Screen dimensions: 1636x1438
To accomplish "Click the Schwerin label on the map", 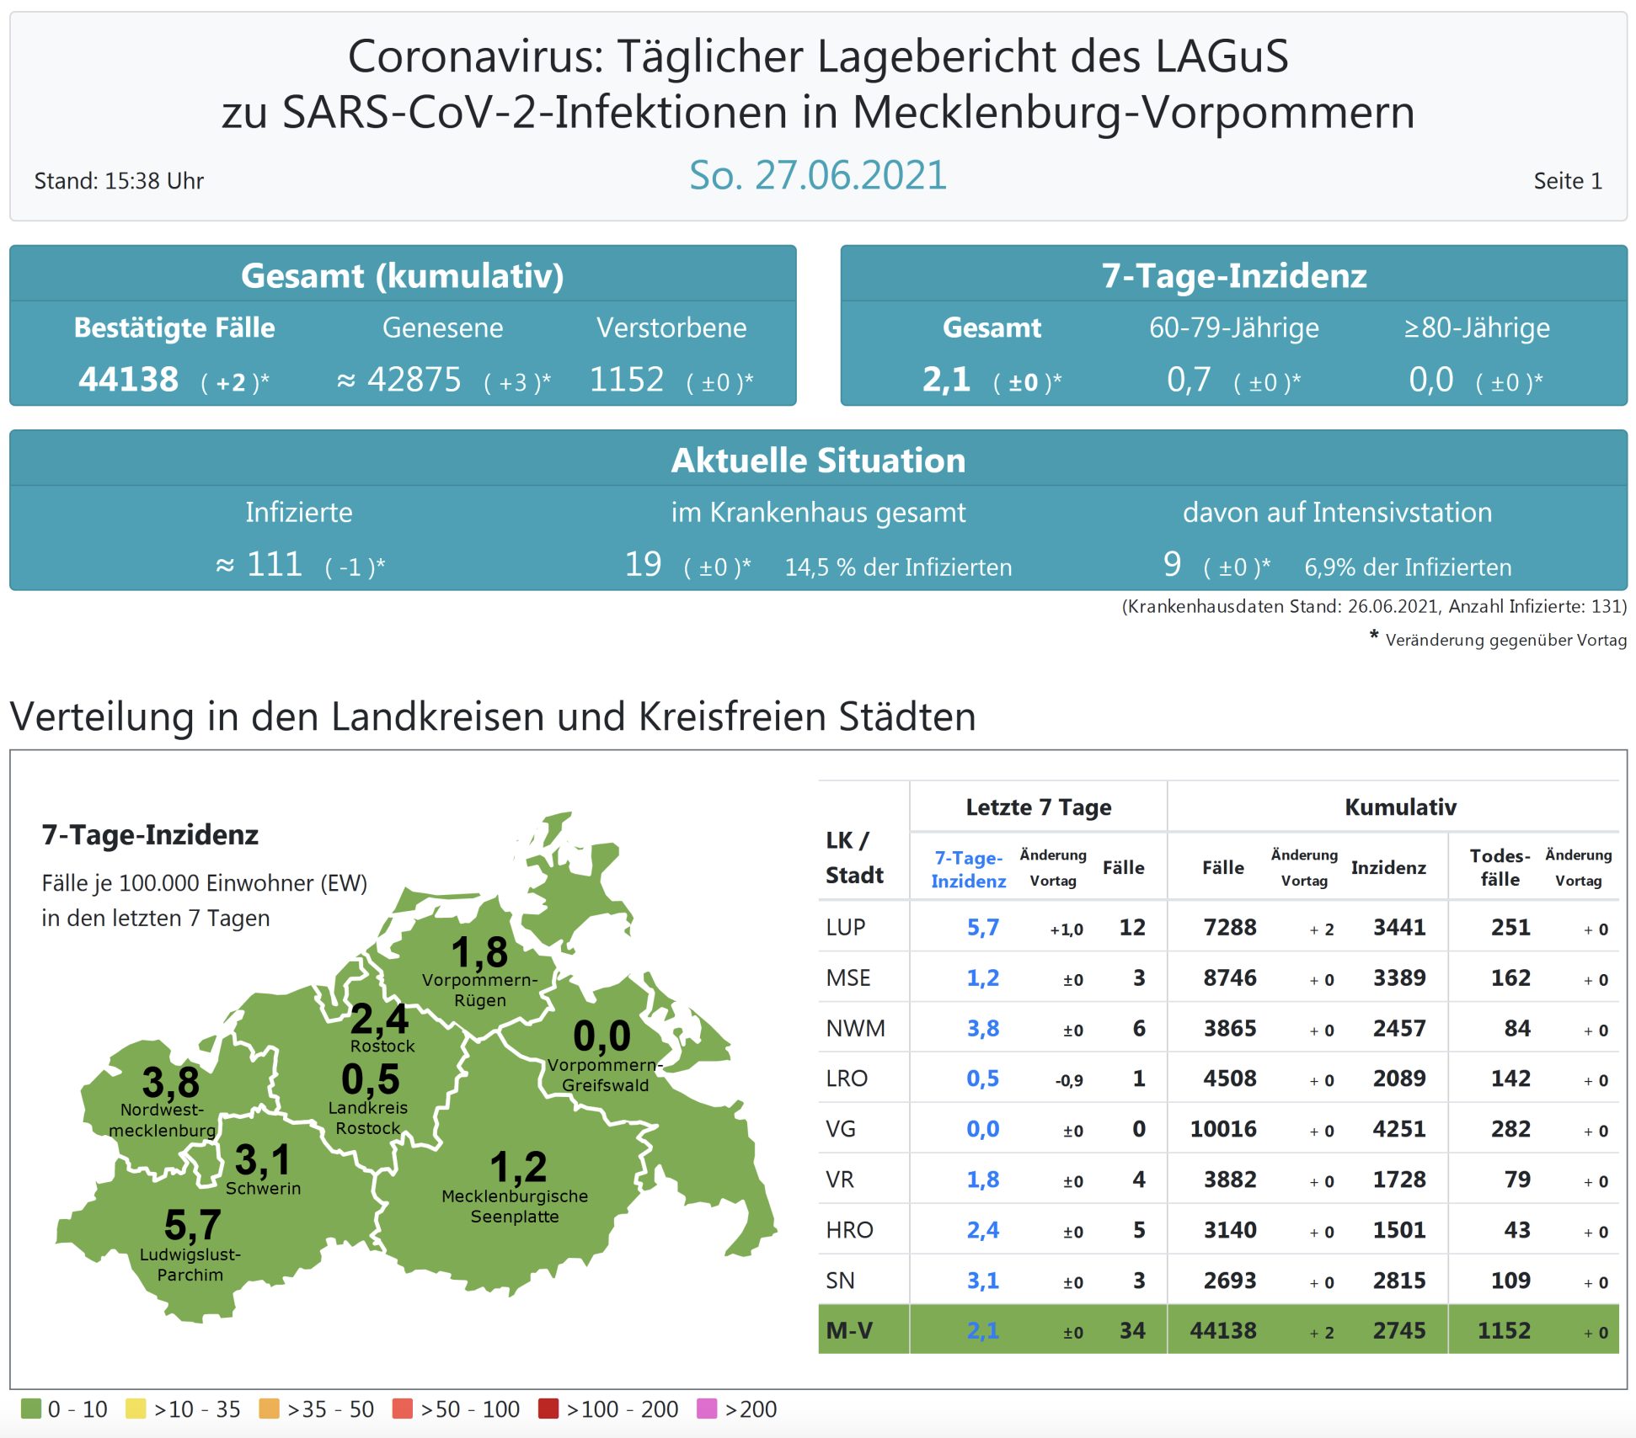I will [263, 1188].
